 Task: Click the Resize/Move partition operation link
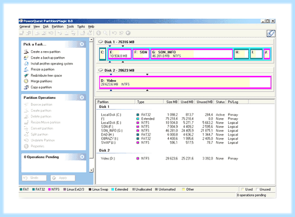pyautogui.click(x=46, y=122)
